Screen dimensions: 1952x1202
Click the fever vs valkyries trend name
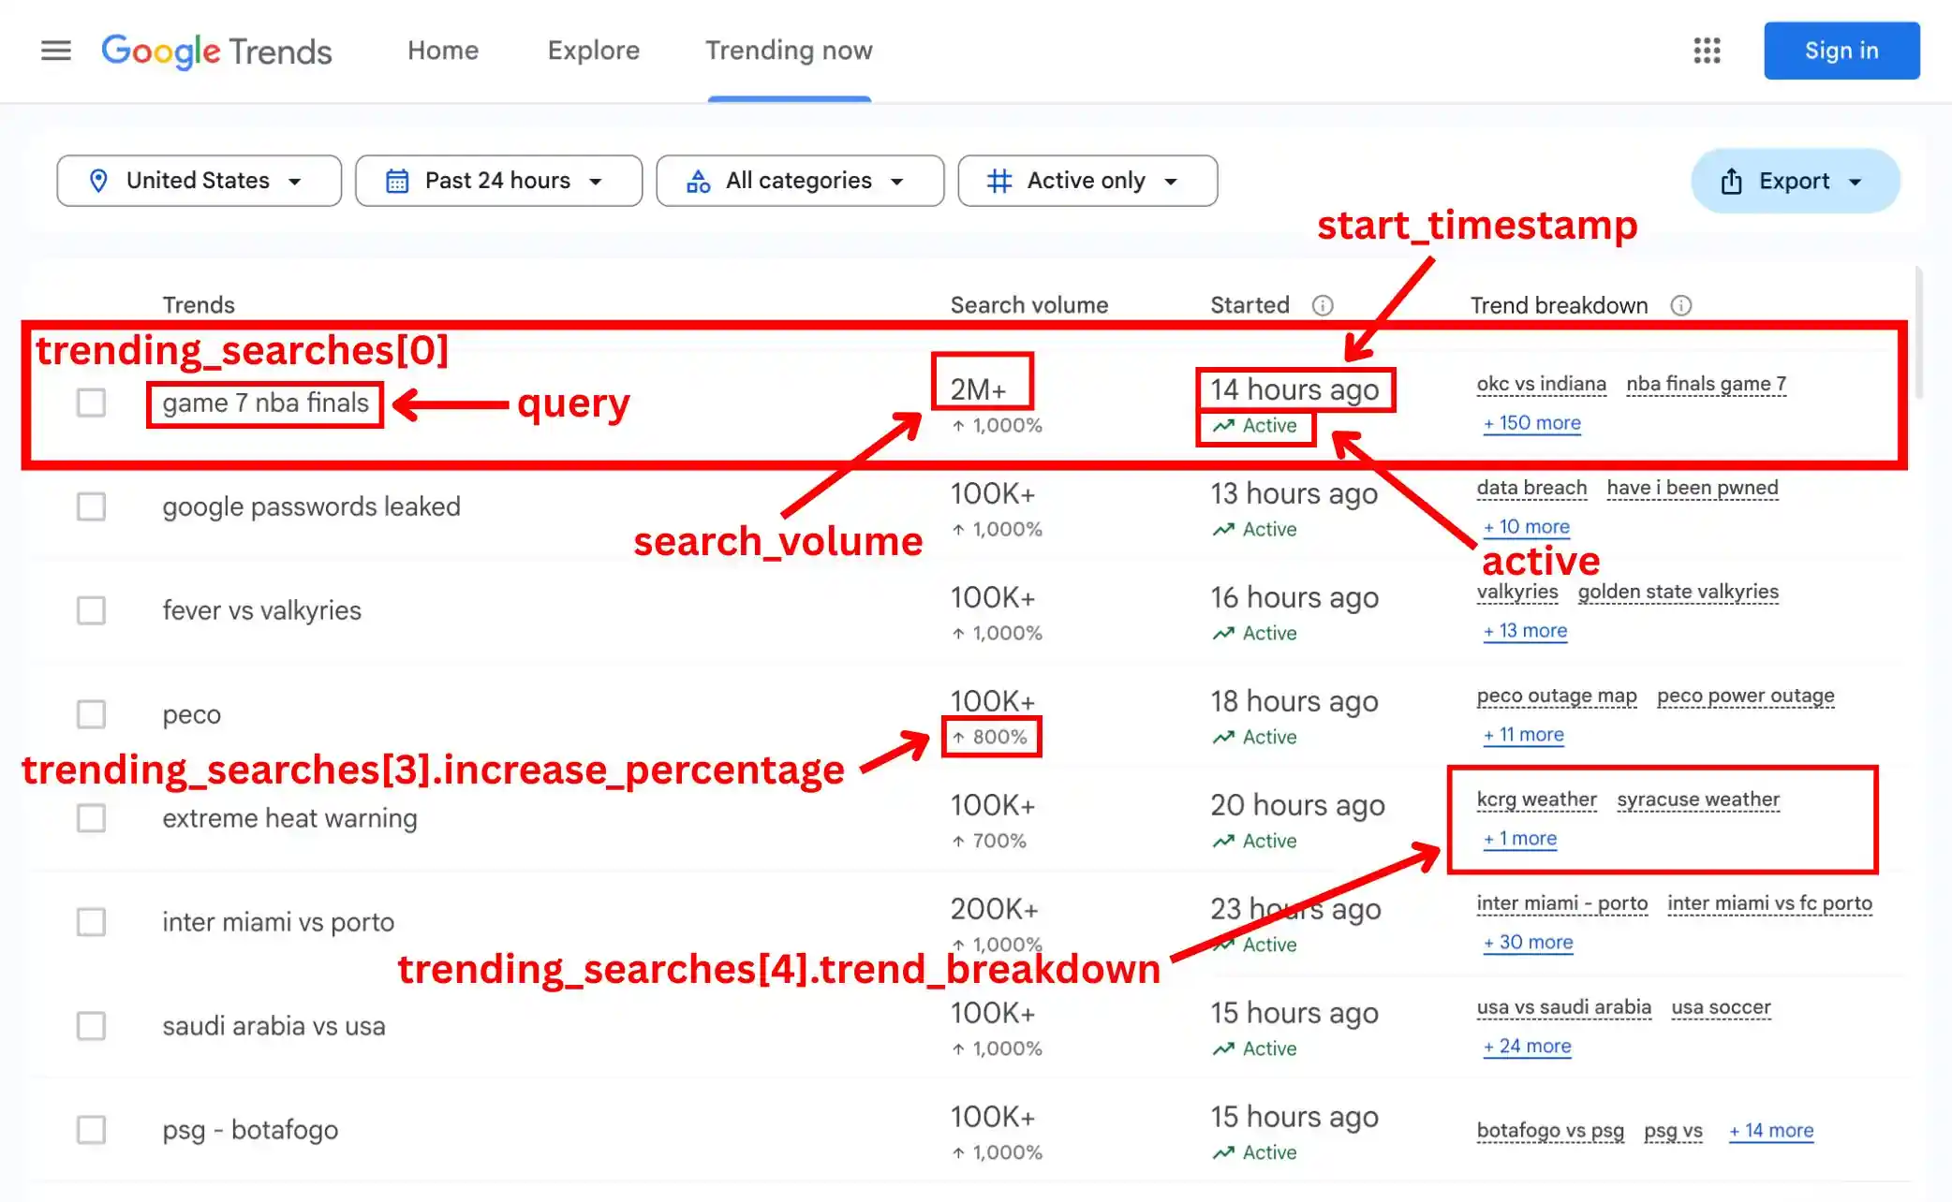click(x=262, y=611)
